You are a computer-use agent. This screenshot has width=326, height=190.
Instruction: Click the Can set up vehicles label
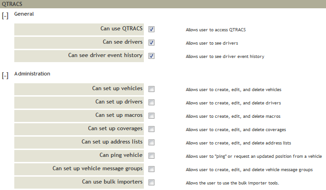[x=117, y=88]
